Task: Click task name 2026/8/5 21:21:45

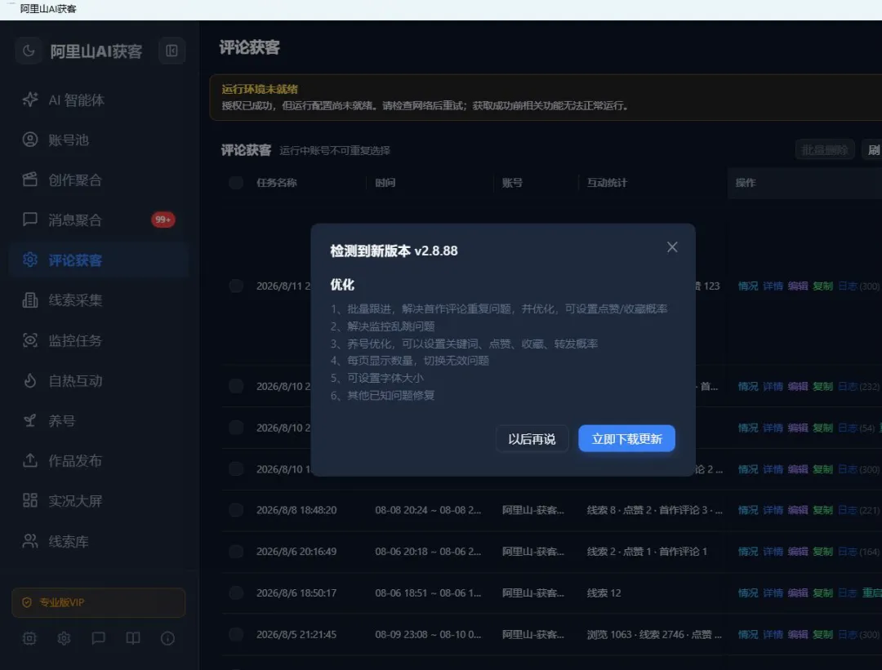Action: 296,635
